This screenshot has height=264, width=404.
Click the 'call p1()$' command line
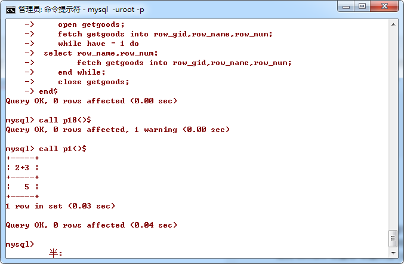pos(62,149)
